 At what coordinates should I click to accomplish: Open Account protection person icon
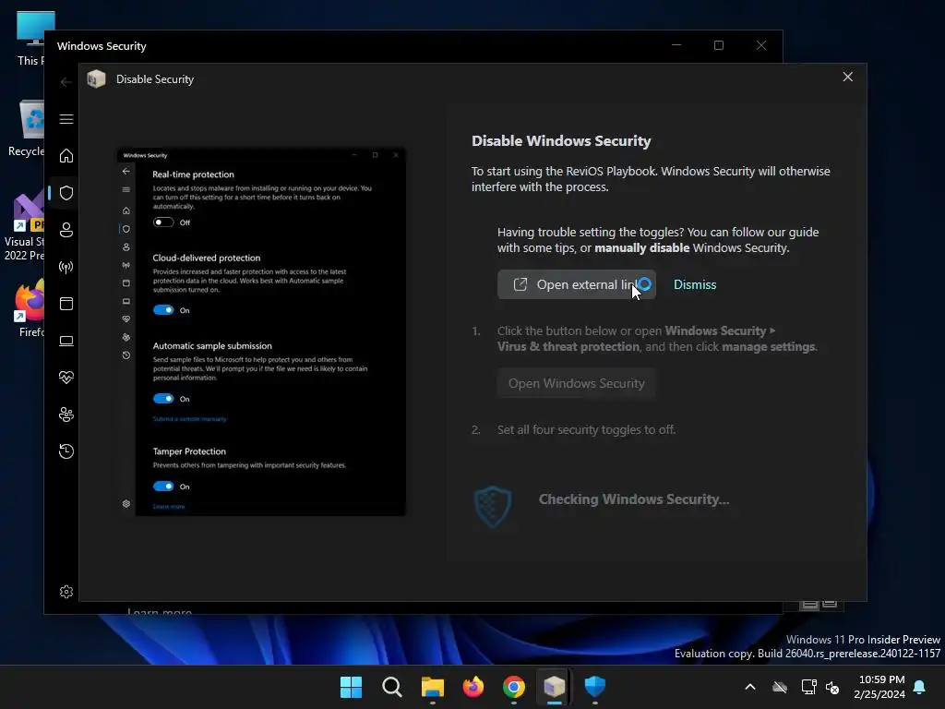(66, 230)
